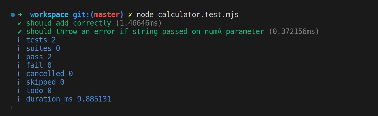Image resolution: width=378 pixels, height=116 pixels.
Task: Click the info icon beside 'skipped 0'
Action: pos(19,82)
